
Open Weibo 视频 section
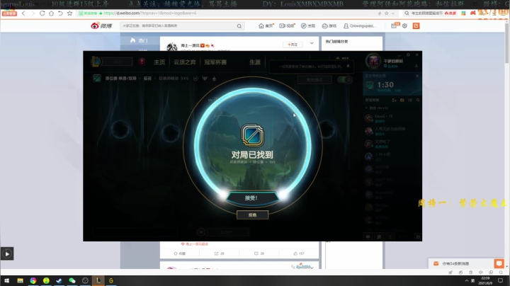(x=287, y=25)
